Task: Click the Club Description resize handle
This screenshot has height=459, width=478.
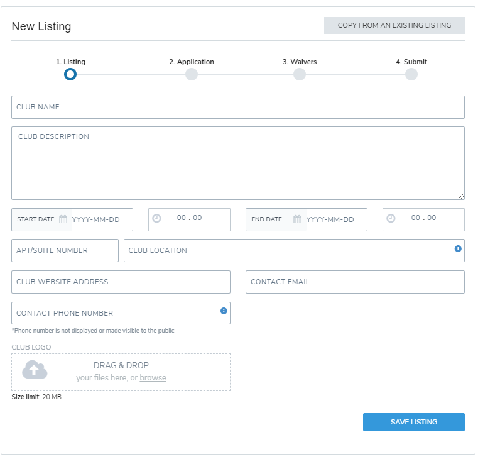Action: click(x=461, y=196)
